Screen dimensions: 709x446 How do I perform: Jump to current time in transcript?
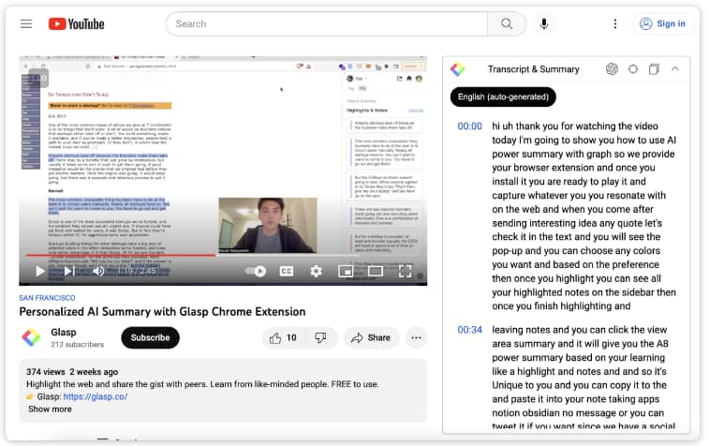coord(633,68)
